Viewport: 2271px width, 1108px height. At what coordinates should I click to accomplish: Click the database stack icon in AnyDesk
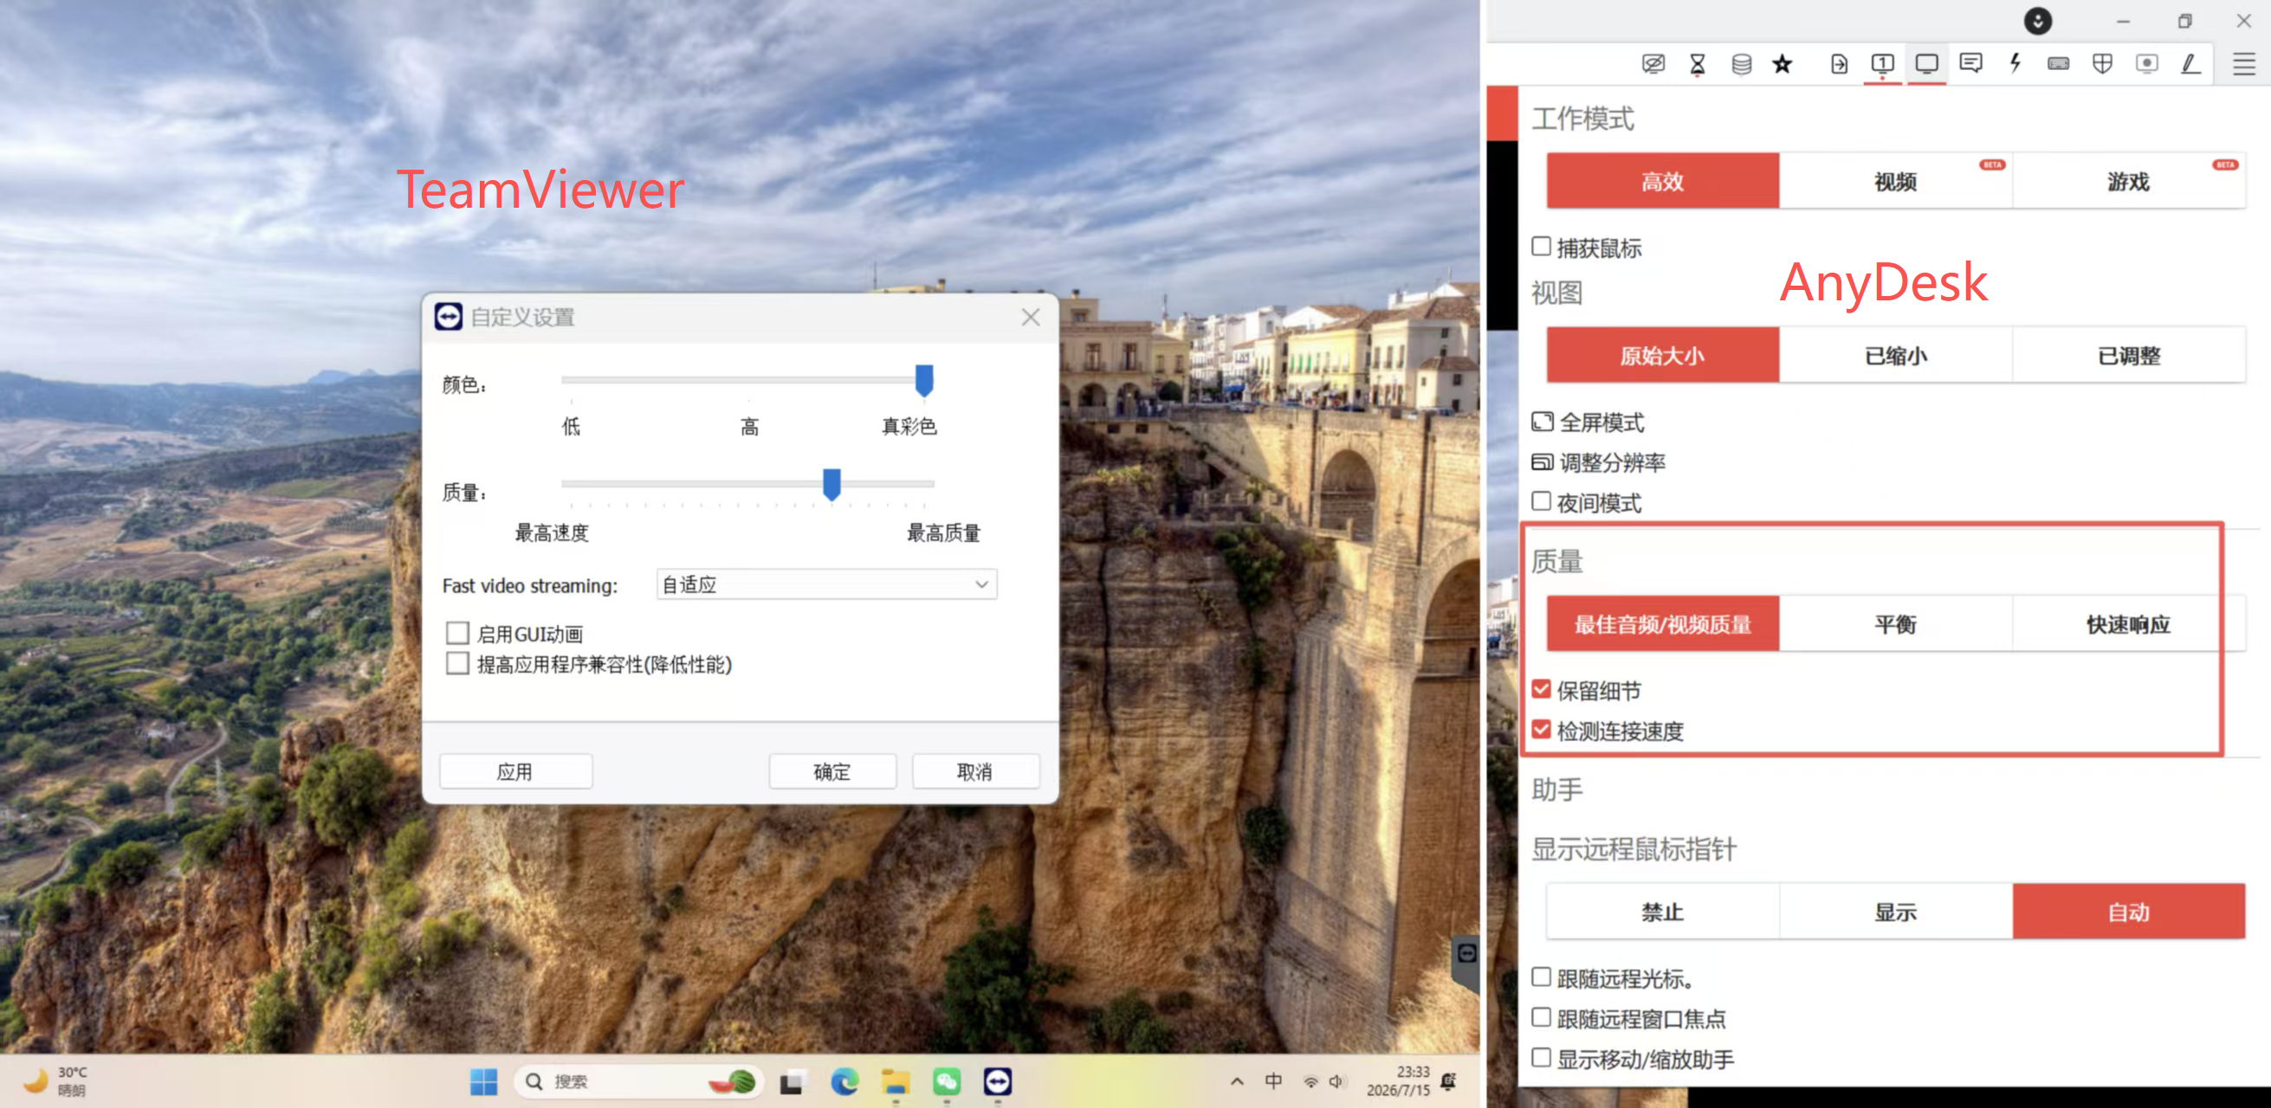click(x=1741, y=63)
